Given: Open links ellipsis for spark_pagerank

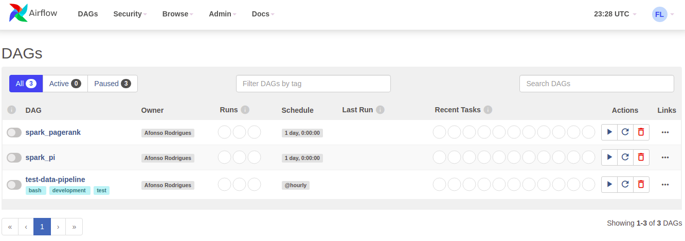Looking at the screenshot, I should click(665, 132).
